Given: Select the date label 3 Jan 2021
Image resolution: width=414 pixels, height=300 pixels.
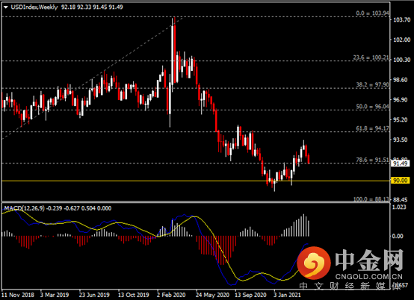Looking at the screenshot, I should point(287,295).
